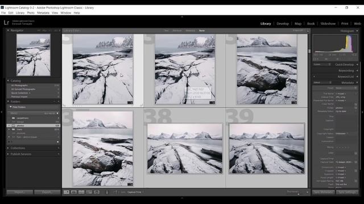Click the badge on third mountain thumbnail
Viewport: 364px width, 204px height.
coord(294,103)
